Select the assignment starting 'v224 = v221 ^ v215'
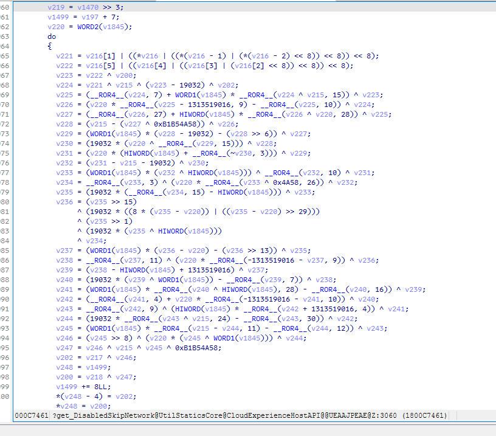The height and width of the screenshot is (436, 496). point(147,85)
